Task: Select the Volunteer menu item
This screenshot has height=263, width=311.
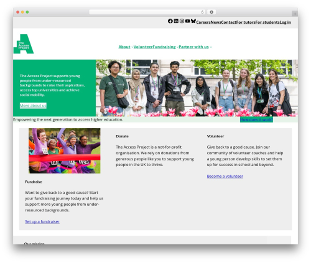Action: point(143,47)
